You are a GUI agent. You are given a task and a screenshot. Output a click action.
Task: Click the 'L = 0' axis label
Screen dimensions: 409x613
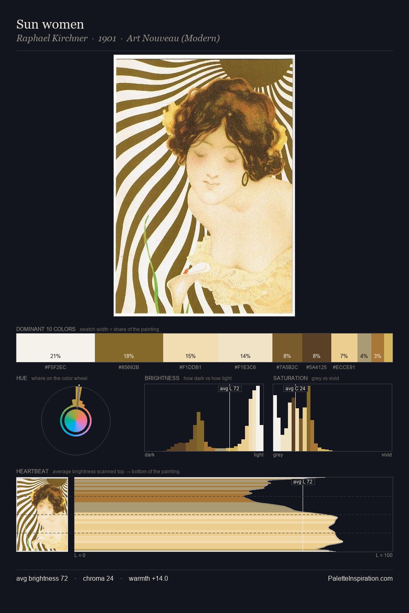[80, 555]
